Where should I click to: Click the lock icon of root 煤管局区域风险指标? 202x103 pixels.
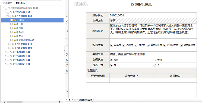10,8
